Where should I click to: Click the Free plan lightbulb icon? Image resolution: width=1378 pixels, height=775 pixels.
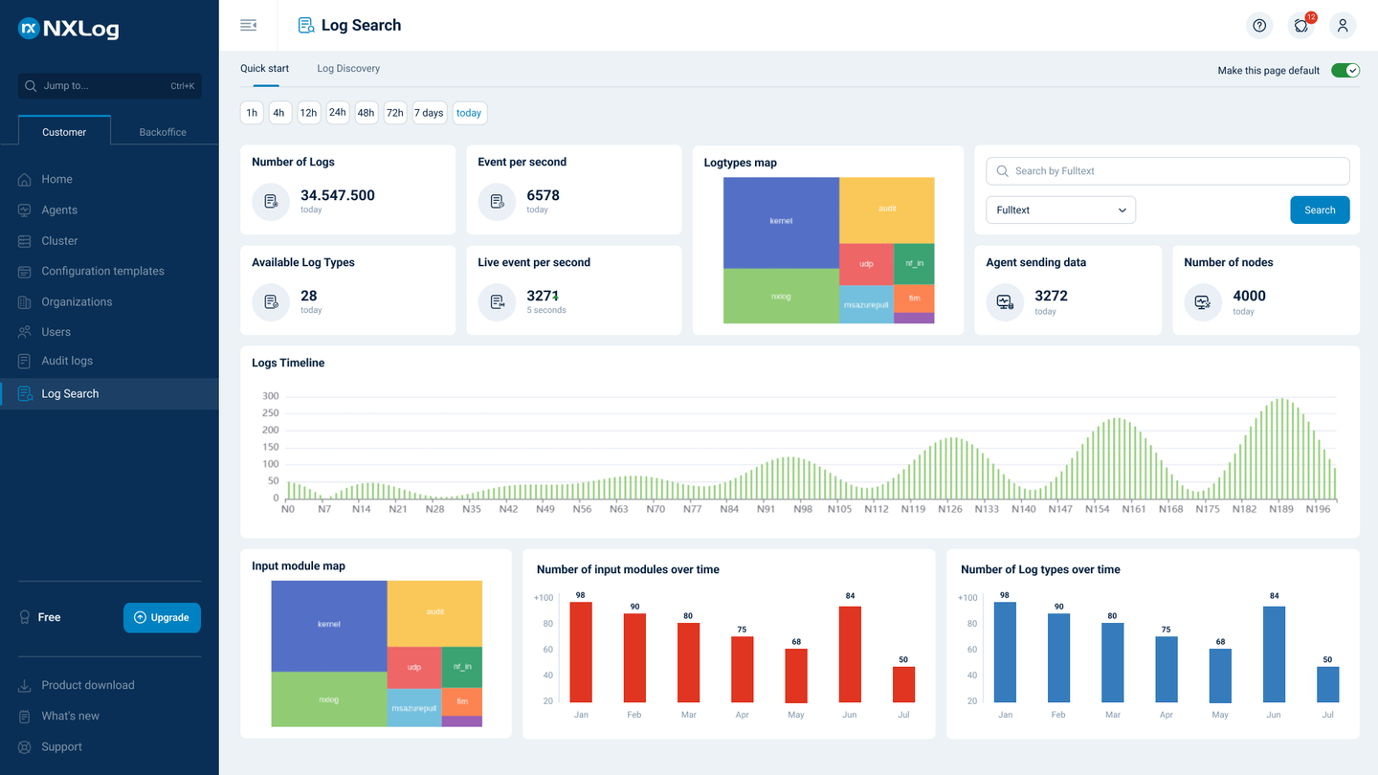25,618
